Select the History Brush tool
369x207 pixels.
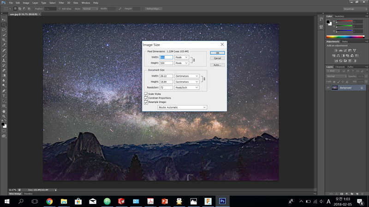(x=4, y=65)
